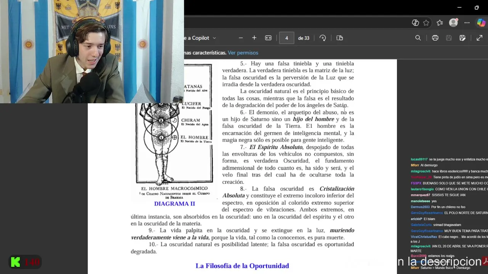
Task: Rotate the PDF page icon
Action: tap(323, 38)
